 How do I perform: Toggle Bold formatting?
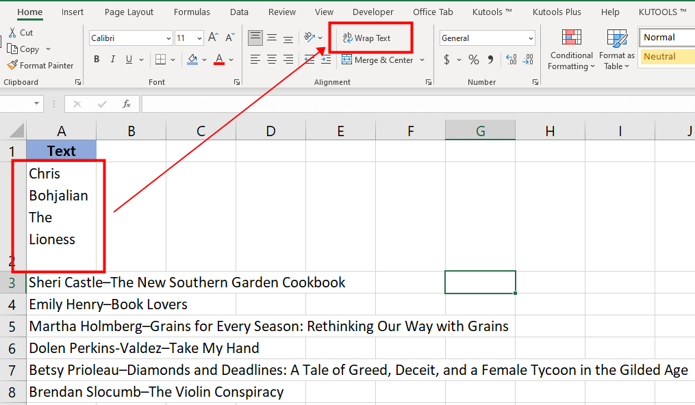pyautogui.click(x=97, y=60)
